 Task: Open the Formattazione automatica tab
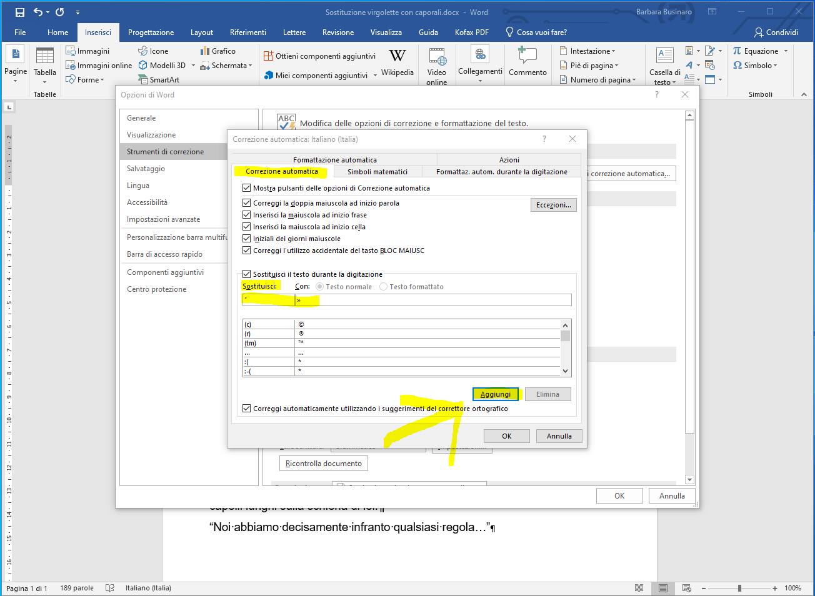(x=334, y=160)
